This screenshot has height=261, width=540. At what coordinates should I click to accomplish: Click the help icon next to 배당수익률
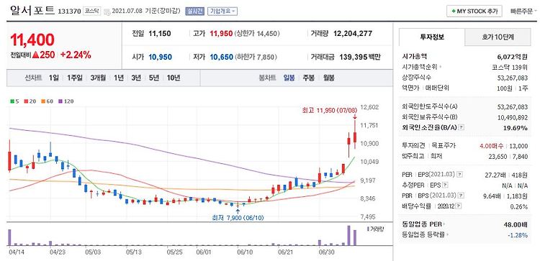point(459,206)
